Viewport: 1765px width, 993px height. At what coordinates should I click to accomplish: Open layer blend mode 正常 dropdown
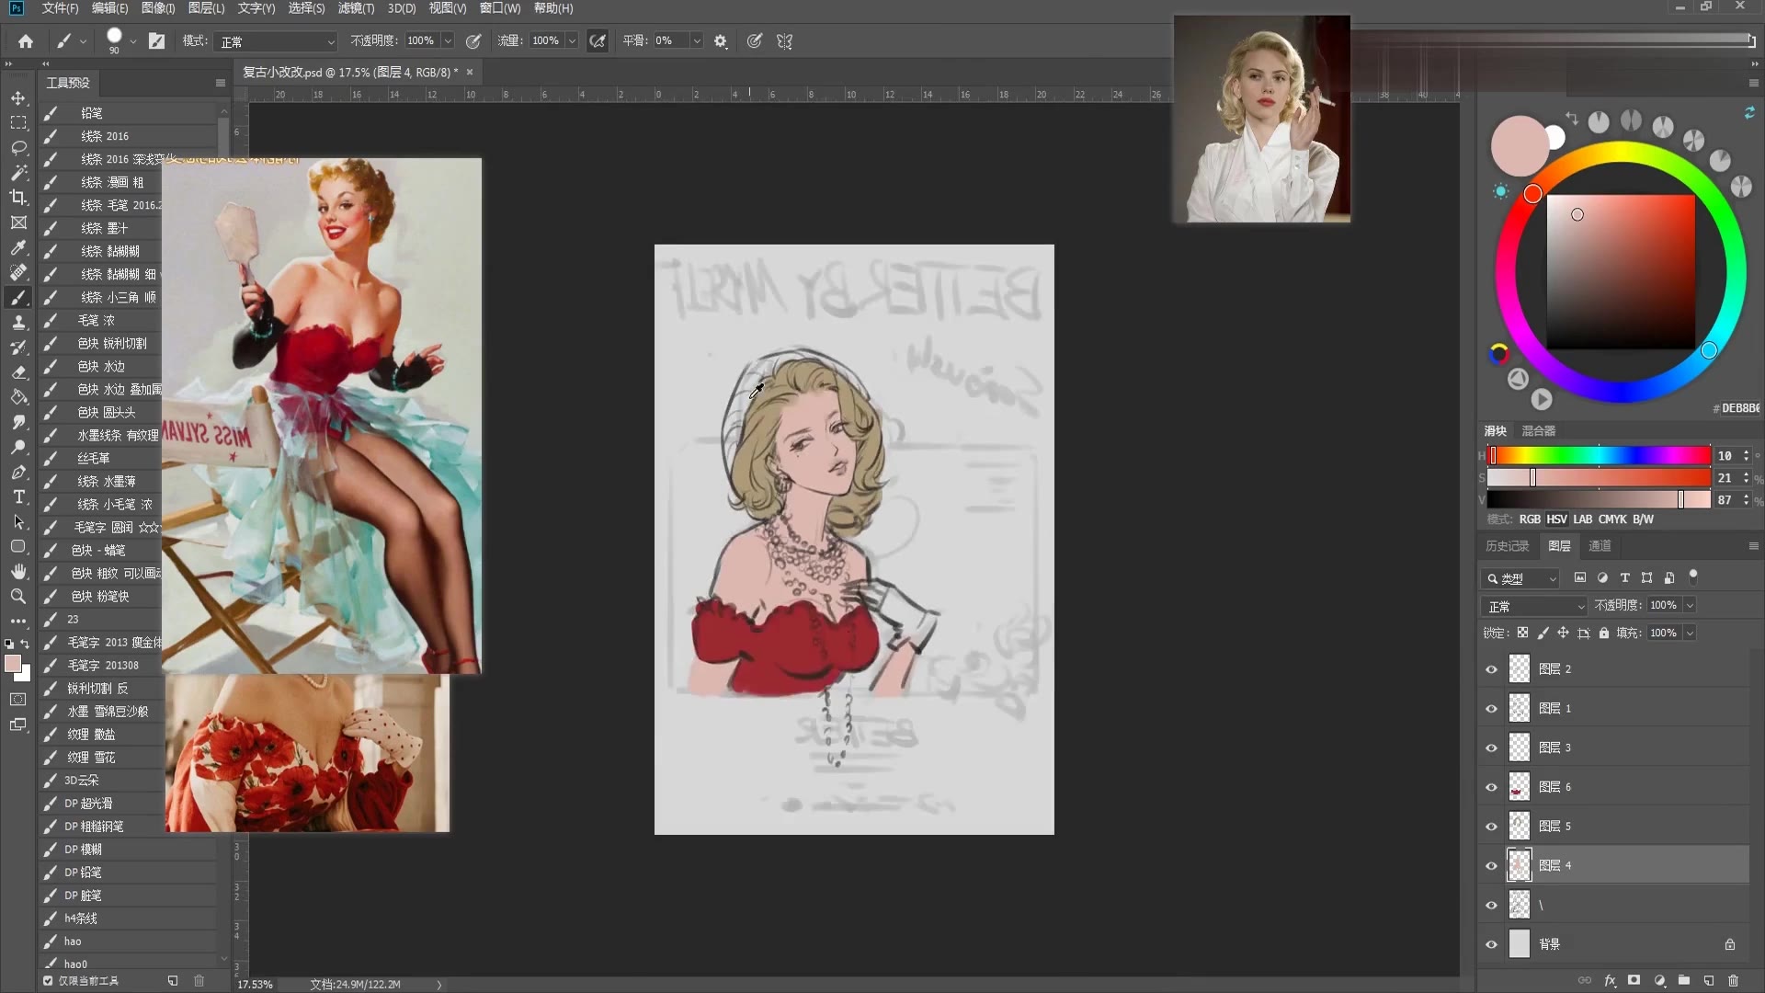(1534, 606)
